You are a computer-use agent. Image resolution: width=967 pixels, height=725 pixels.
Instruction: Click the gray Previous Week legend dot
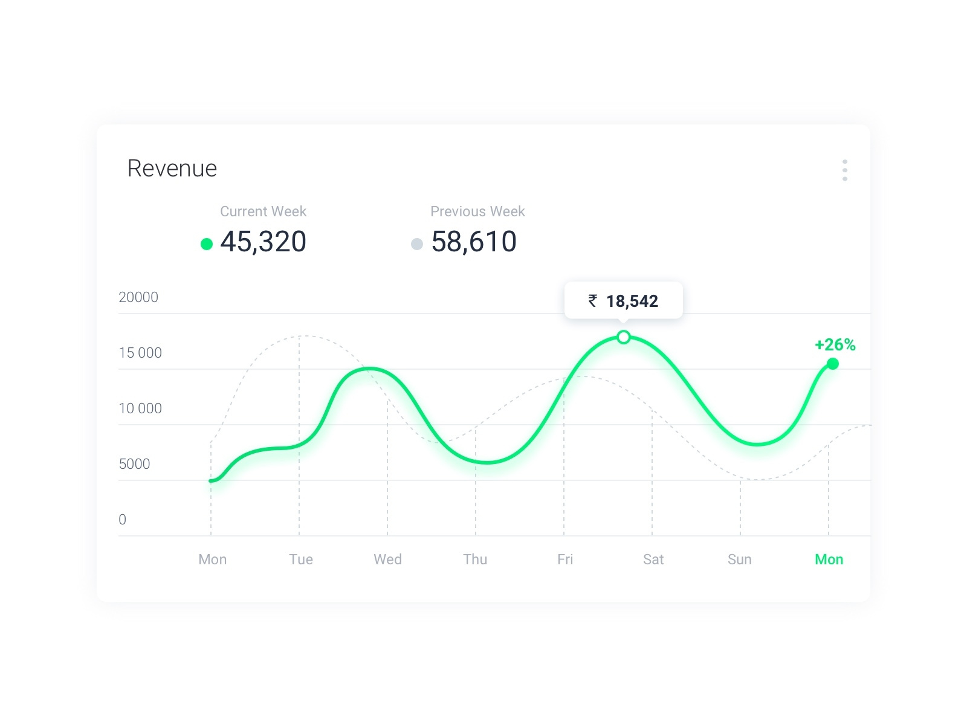point(416,243)
